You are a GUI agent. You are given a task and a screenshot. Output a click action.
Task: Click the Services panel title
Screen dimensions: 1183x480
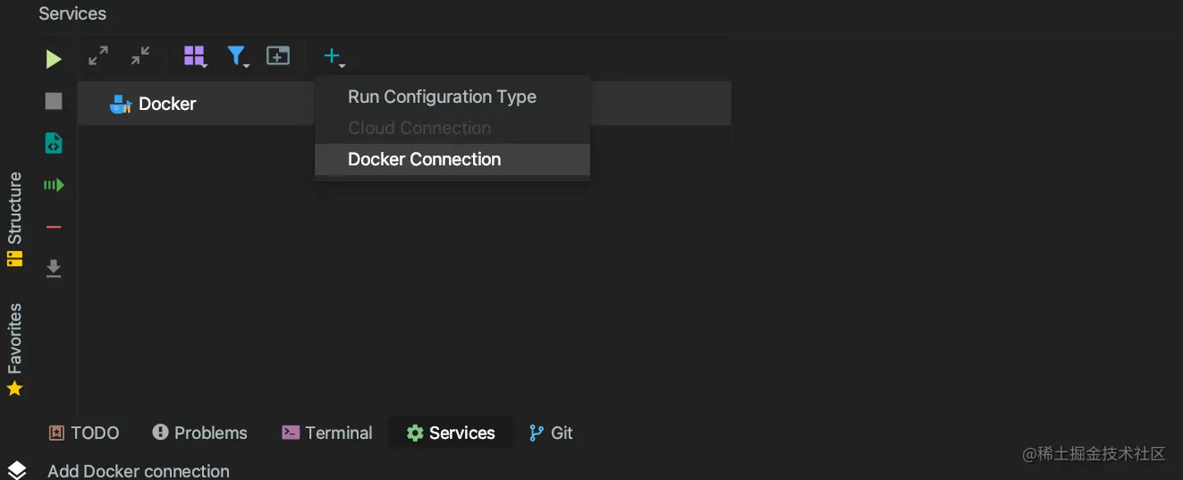tap(72, 13)
